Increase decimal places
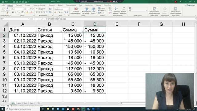Viewport: 197px width, 111px height. tap(65, 12)
